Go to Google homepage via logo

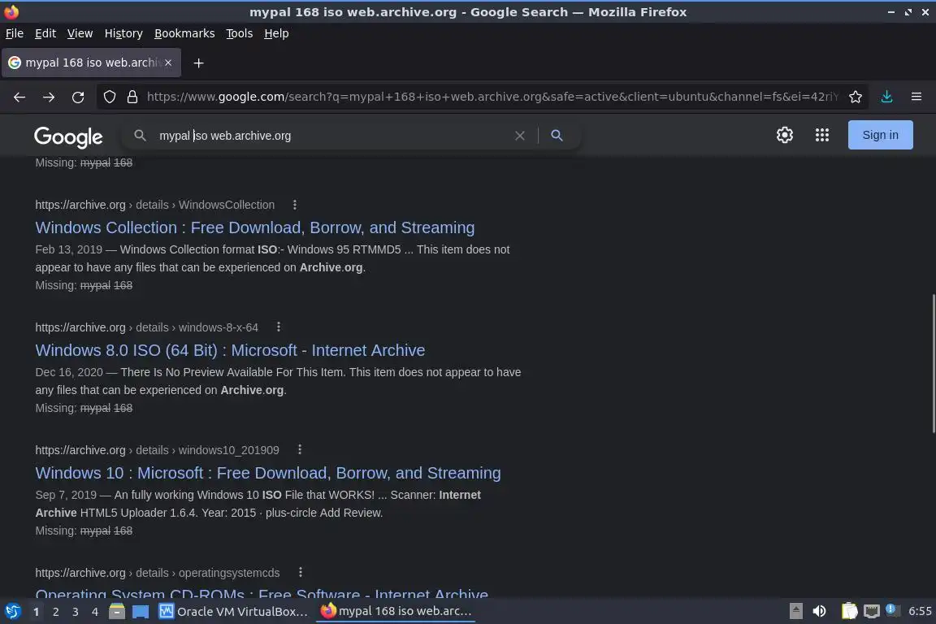[68, 136]
